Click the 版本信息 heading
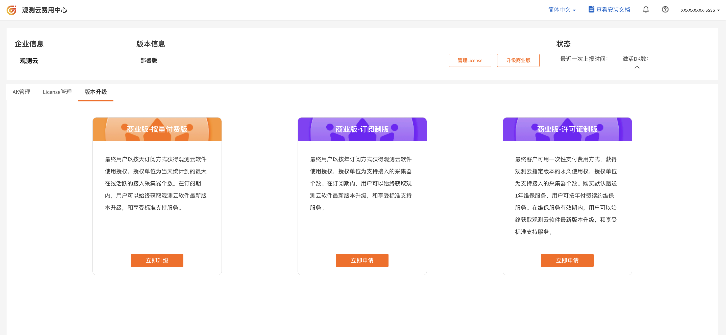The image size is (726, 335). point(151,44)
